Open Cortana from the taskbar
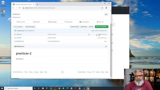This screenshot has width=160, height=90. tap(34, 88)
